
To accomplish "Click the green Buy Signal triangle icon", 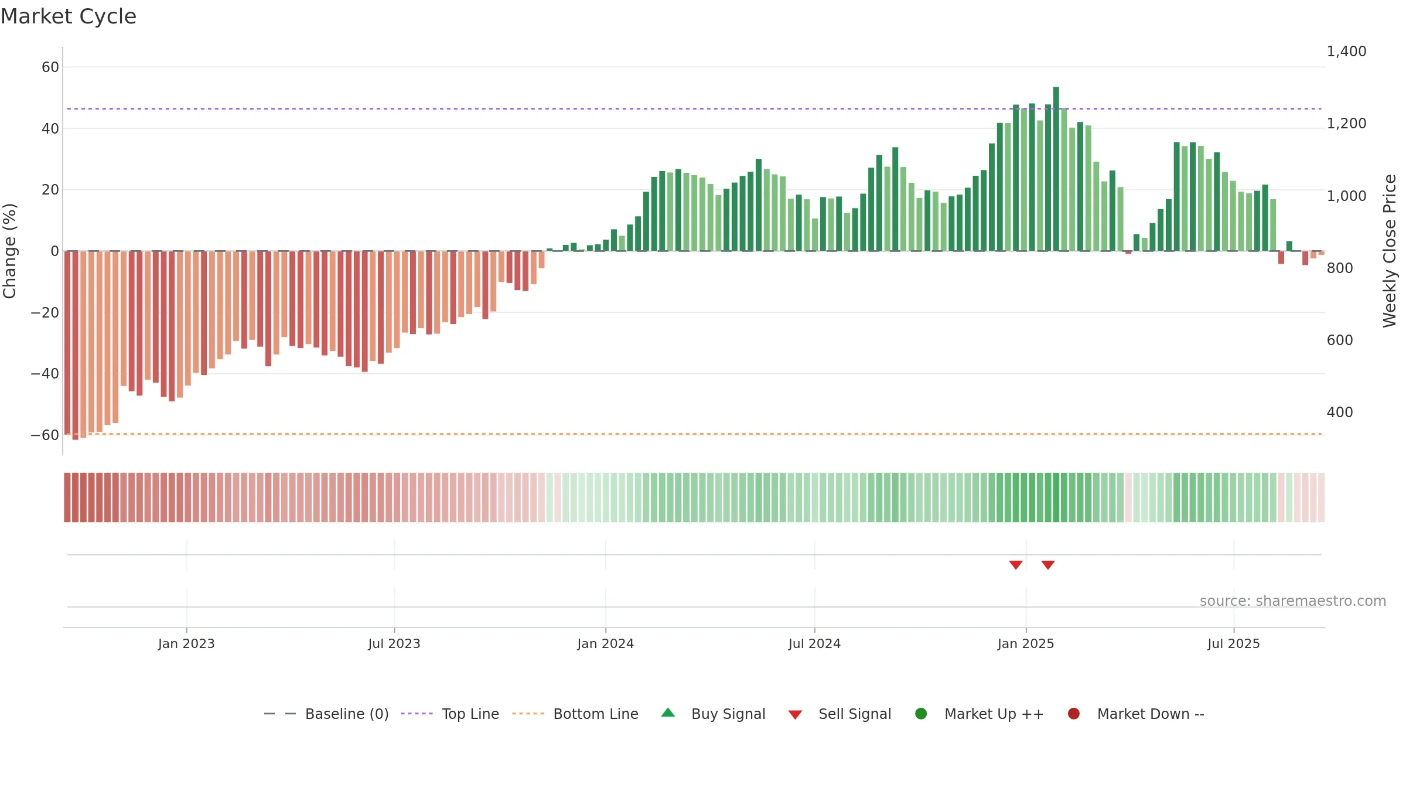I will click(x=668, y=712).
